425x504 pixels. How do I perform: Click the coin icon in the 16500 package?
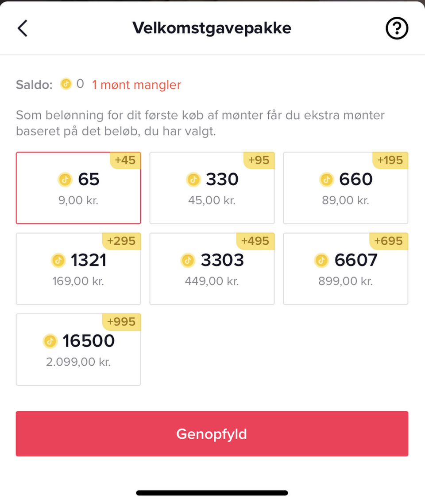click(x=50, y=341)
